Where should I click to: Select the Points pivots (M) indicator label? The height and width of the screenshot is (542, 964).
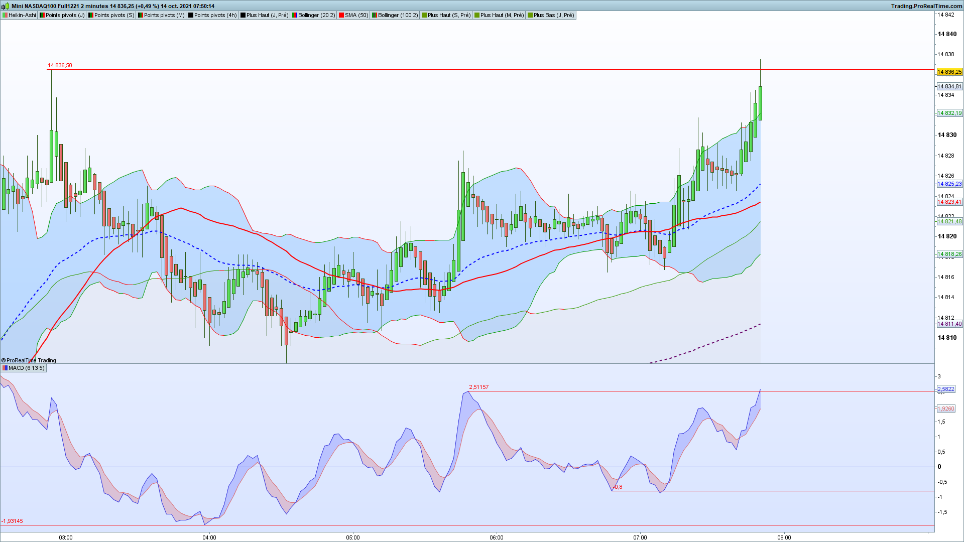[164, 16]
